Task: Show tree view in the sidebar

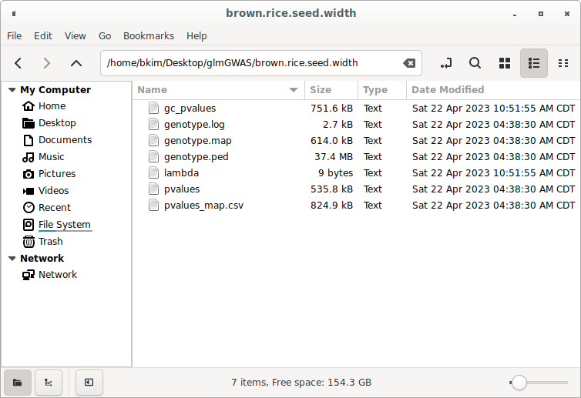Action: click(x=49, y=382)
